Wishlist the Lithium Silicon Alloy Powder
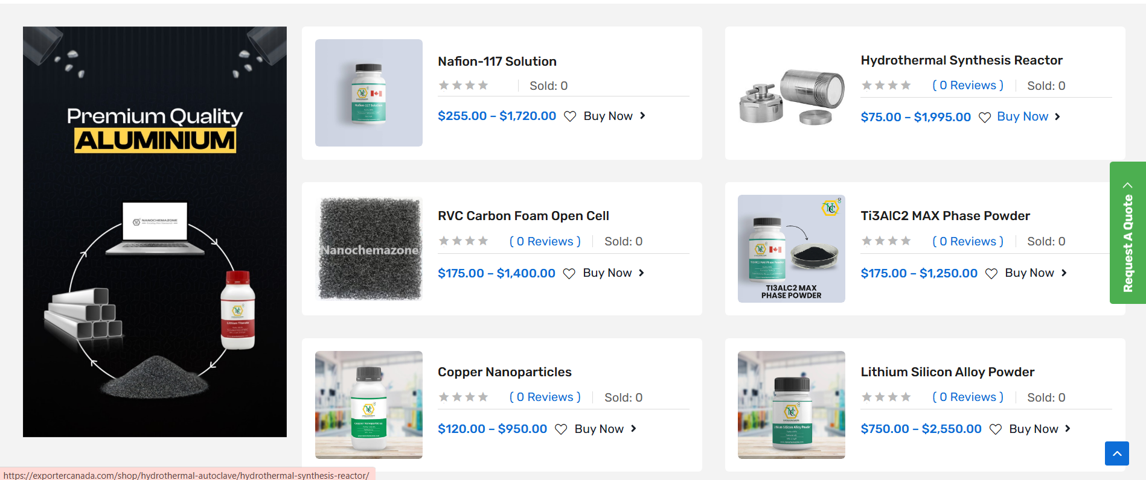Screen dimensions: 1146x480 pos(996,429)
